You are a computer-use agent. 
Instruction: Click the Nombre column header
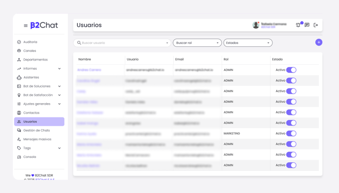(x=85, y=59)
